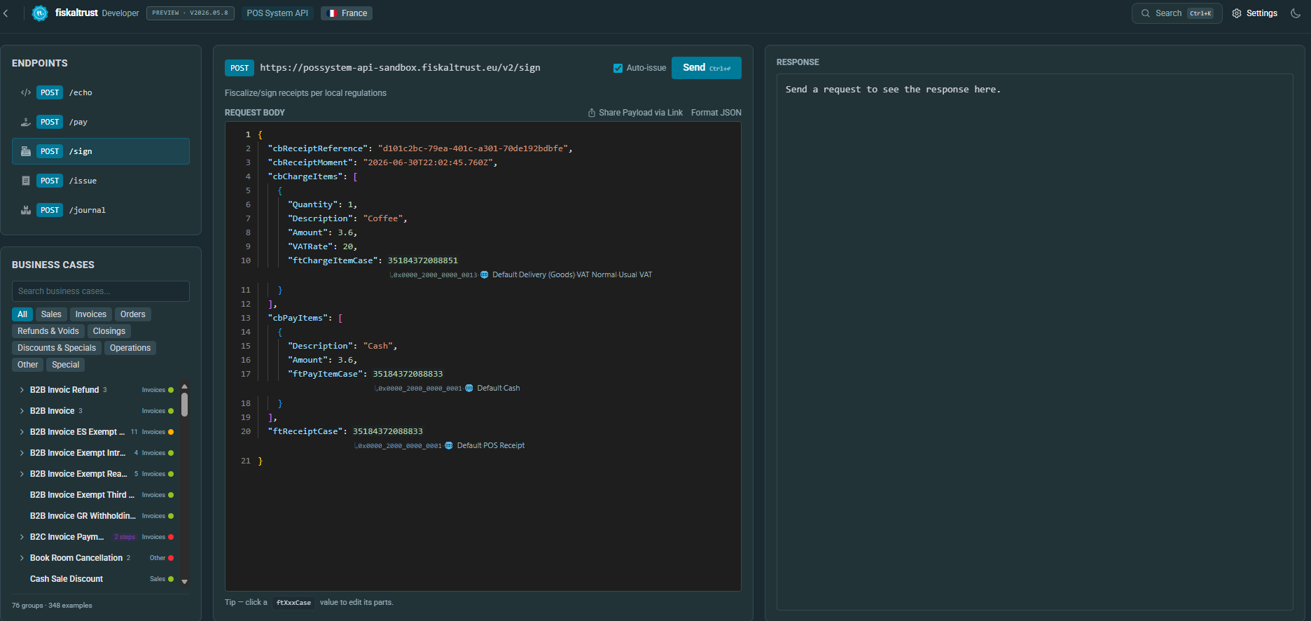Click the French flag icon
The height and width of the screenshot is (621, 1311).
click(x=333, y=13)
